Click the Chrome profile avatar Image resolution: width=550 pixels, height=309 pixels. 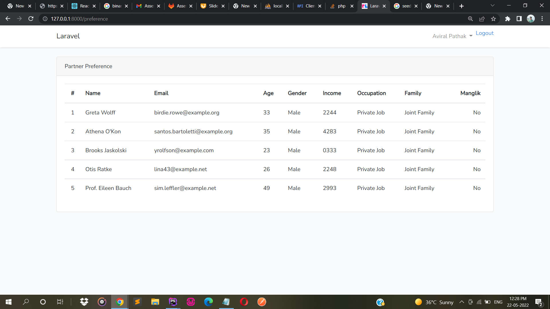[531, 19]
